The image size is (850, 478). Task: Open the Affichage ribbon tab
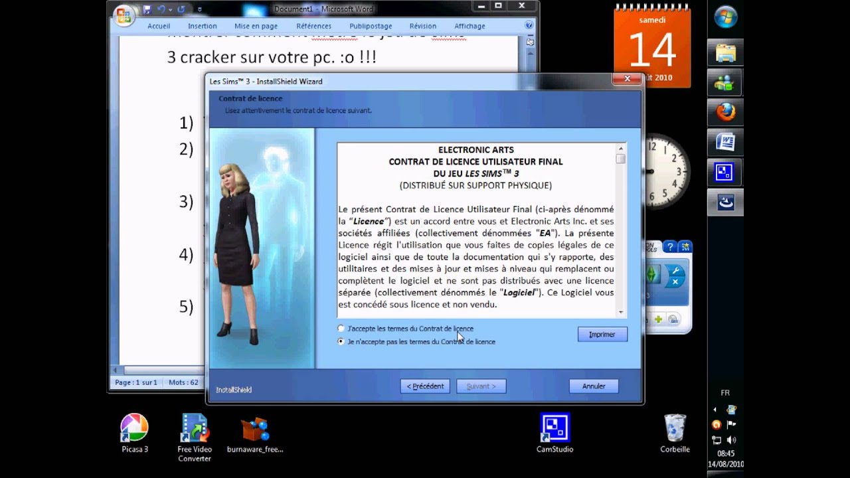[x=469, y=26]
